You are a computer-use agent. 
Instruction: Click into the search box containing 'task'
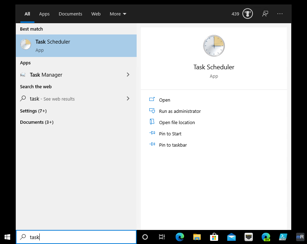[x=76, y=237]
